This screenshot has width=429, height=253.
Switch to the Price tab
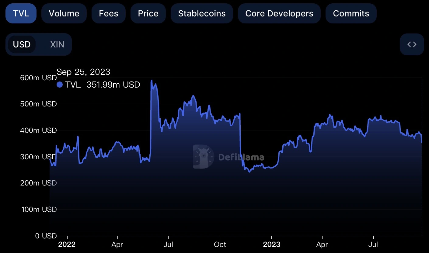(148, 13)
